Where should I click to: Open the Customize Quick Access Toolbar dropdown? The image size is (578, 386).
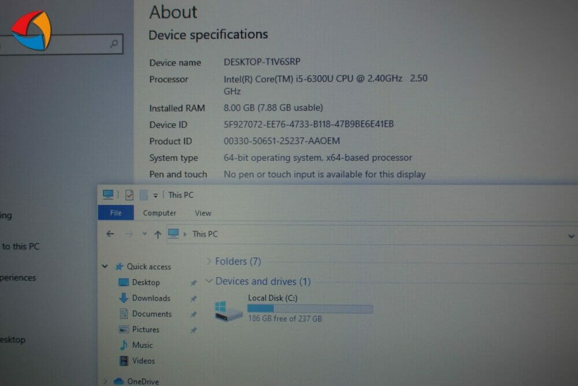tap(155, 196)
